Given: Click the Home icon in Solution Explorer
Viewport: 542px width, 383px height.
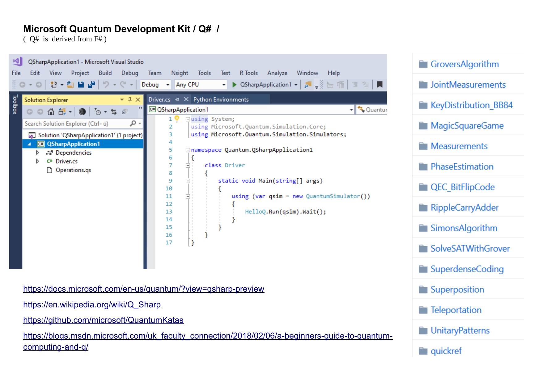Looking at the screenshot, I should [x=51, y=112].
